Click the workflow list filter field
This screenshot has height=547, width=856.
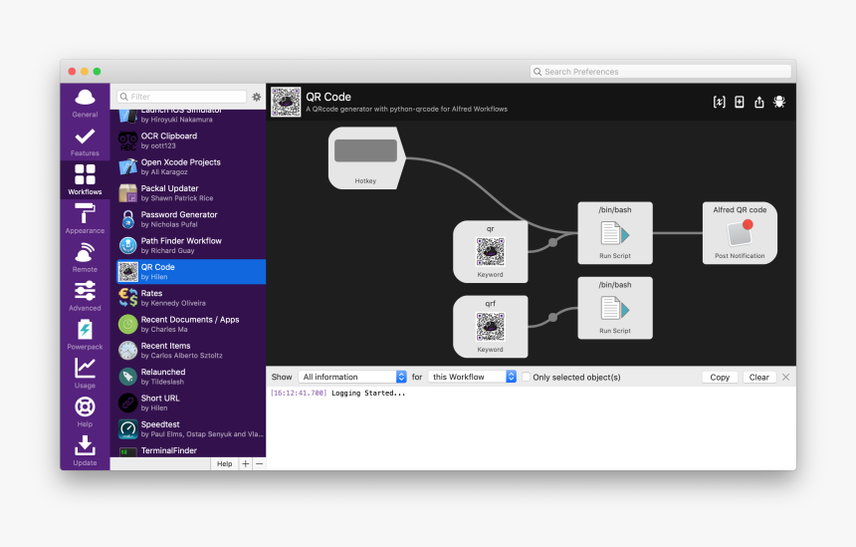point(181,97)
